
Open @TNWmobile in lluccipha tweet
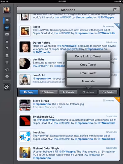click(x=106, y=139)
